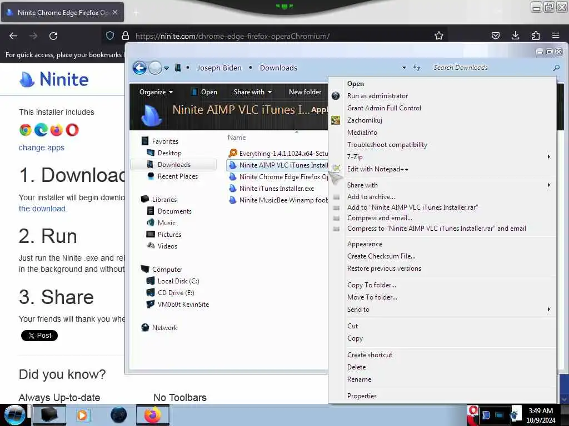569x426 pixels.
Task: Open the Firefox downloads arrow icon
Action: pos(515,35)
